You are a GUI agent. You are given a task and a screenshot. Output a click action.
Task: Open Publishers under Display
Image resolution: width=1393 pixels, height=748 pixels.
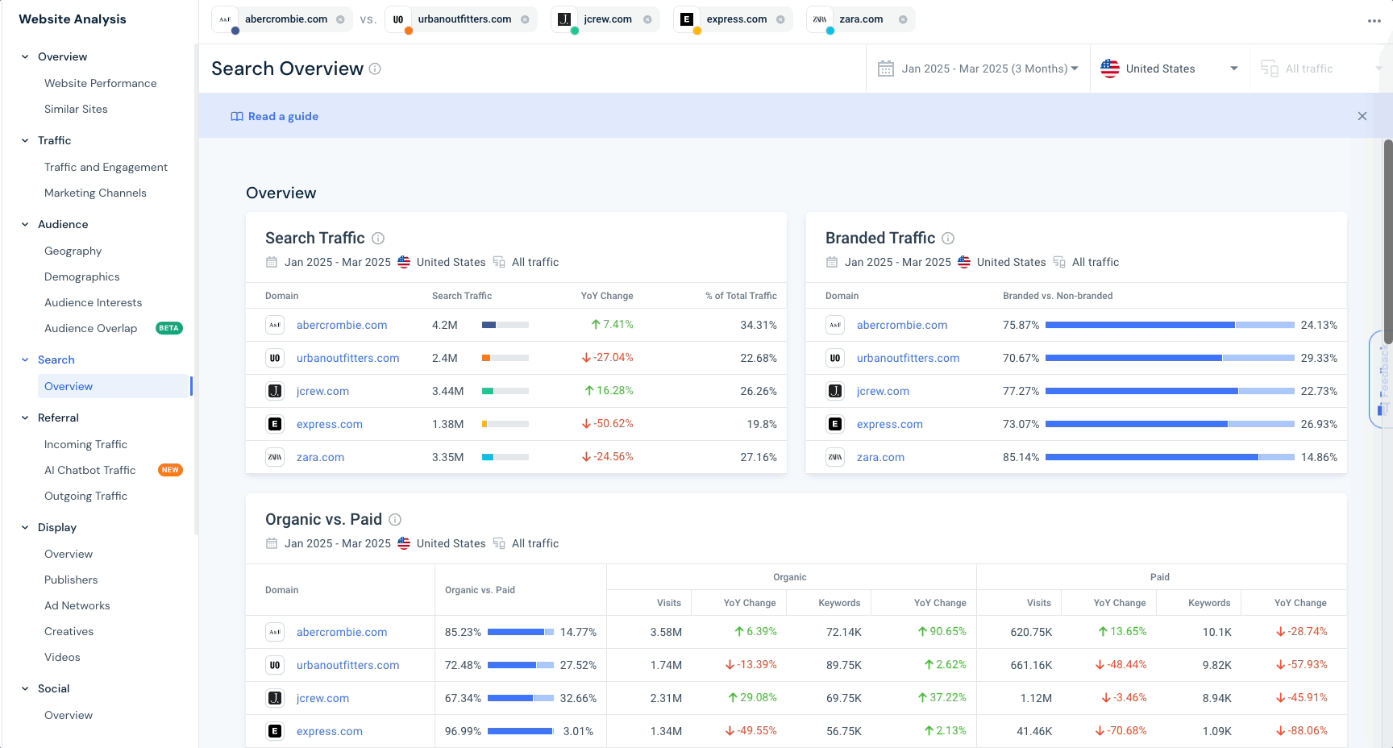click(71, 580)
